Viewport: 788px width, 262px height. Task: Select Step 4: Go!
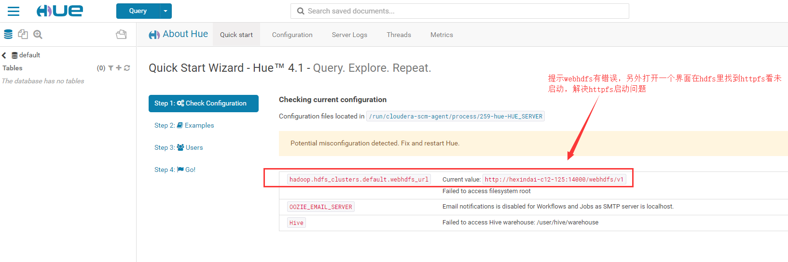pos(175,170)
